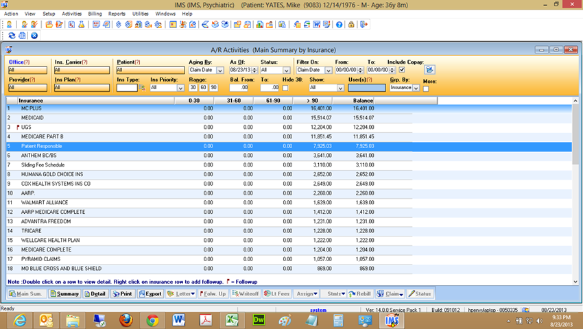Click the blue W document toolbar icon

[x=317, y=25]
